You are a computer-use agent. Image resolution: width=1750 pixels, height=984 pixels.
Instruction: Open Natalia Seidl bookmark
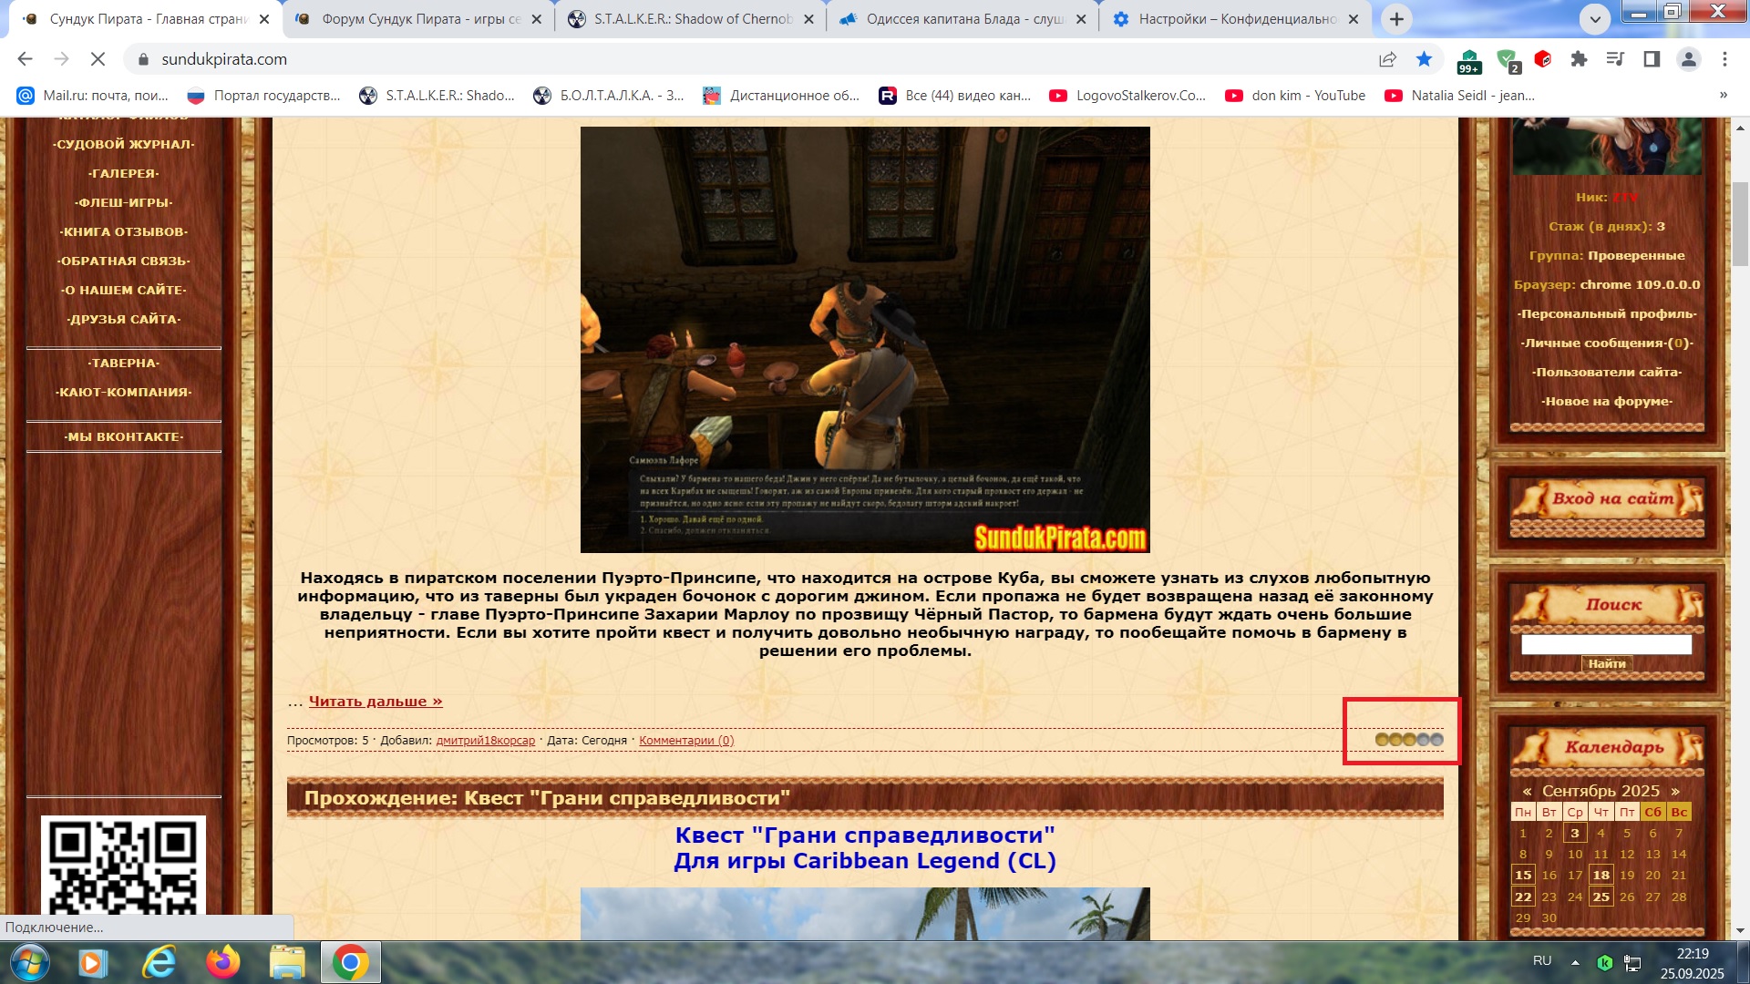pos(1458,95)
